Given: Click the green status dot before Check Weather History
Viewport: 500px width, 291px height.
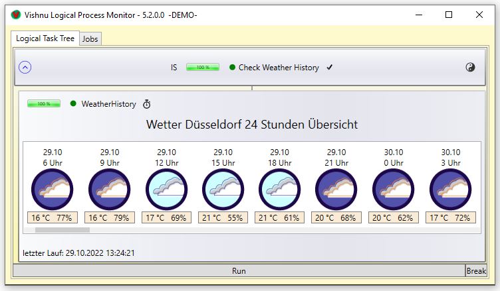Looking at the screenshot, I should tap(232, 68).
